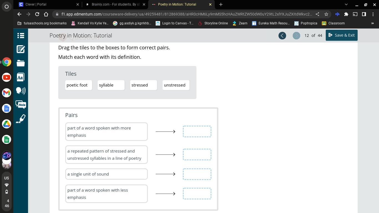The width and height of the screenshot is (379, 213).
Task: Switch to the Clever | Portal tab
Action: click(47, 4)
